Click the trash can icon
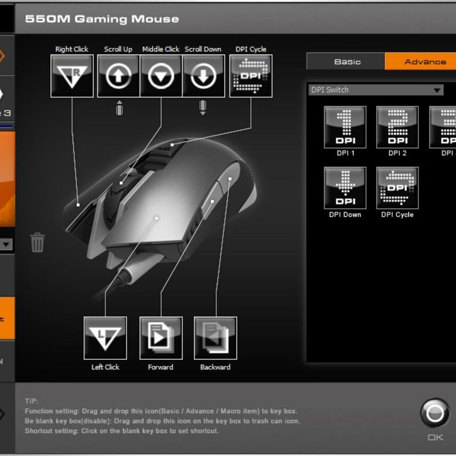 click(x=37, y=242)
